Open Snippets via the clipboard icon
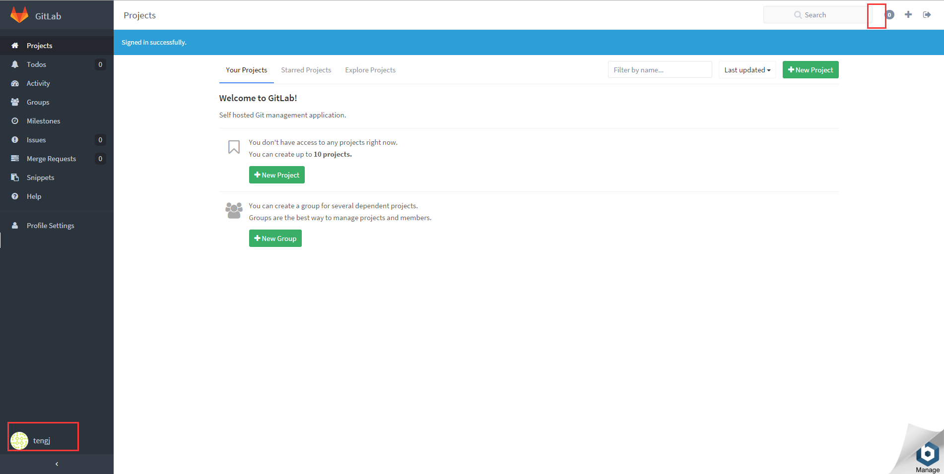The width and height of the screenshot is (944, 474). click(x=15, y=178)
